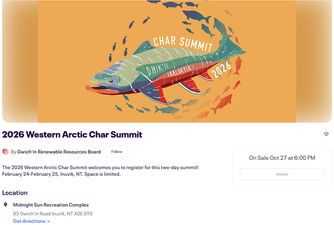
Task: Click the heart icon to save event
Action: coord(326,134)
